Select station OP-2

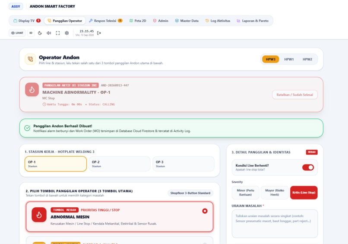tap(120, 164)
